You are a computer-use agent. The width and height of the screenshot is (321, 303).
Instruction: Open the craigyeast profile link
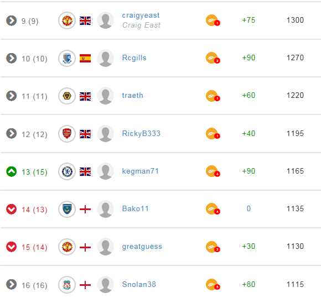click(x=141, y=15)
